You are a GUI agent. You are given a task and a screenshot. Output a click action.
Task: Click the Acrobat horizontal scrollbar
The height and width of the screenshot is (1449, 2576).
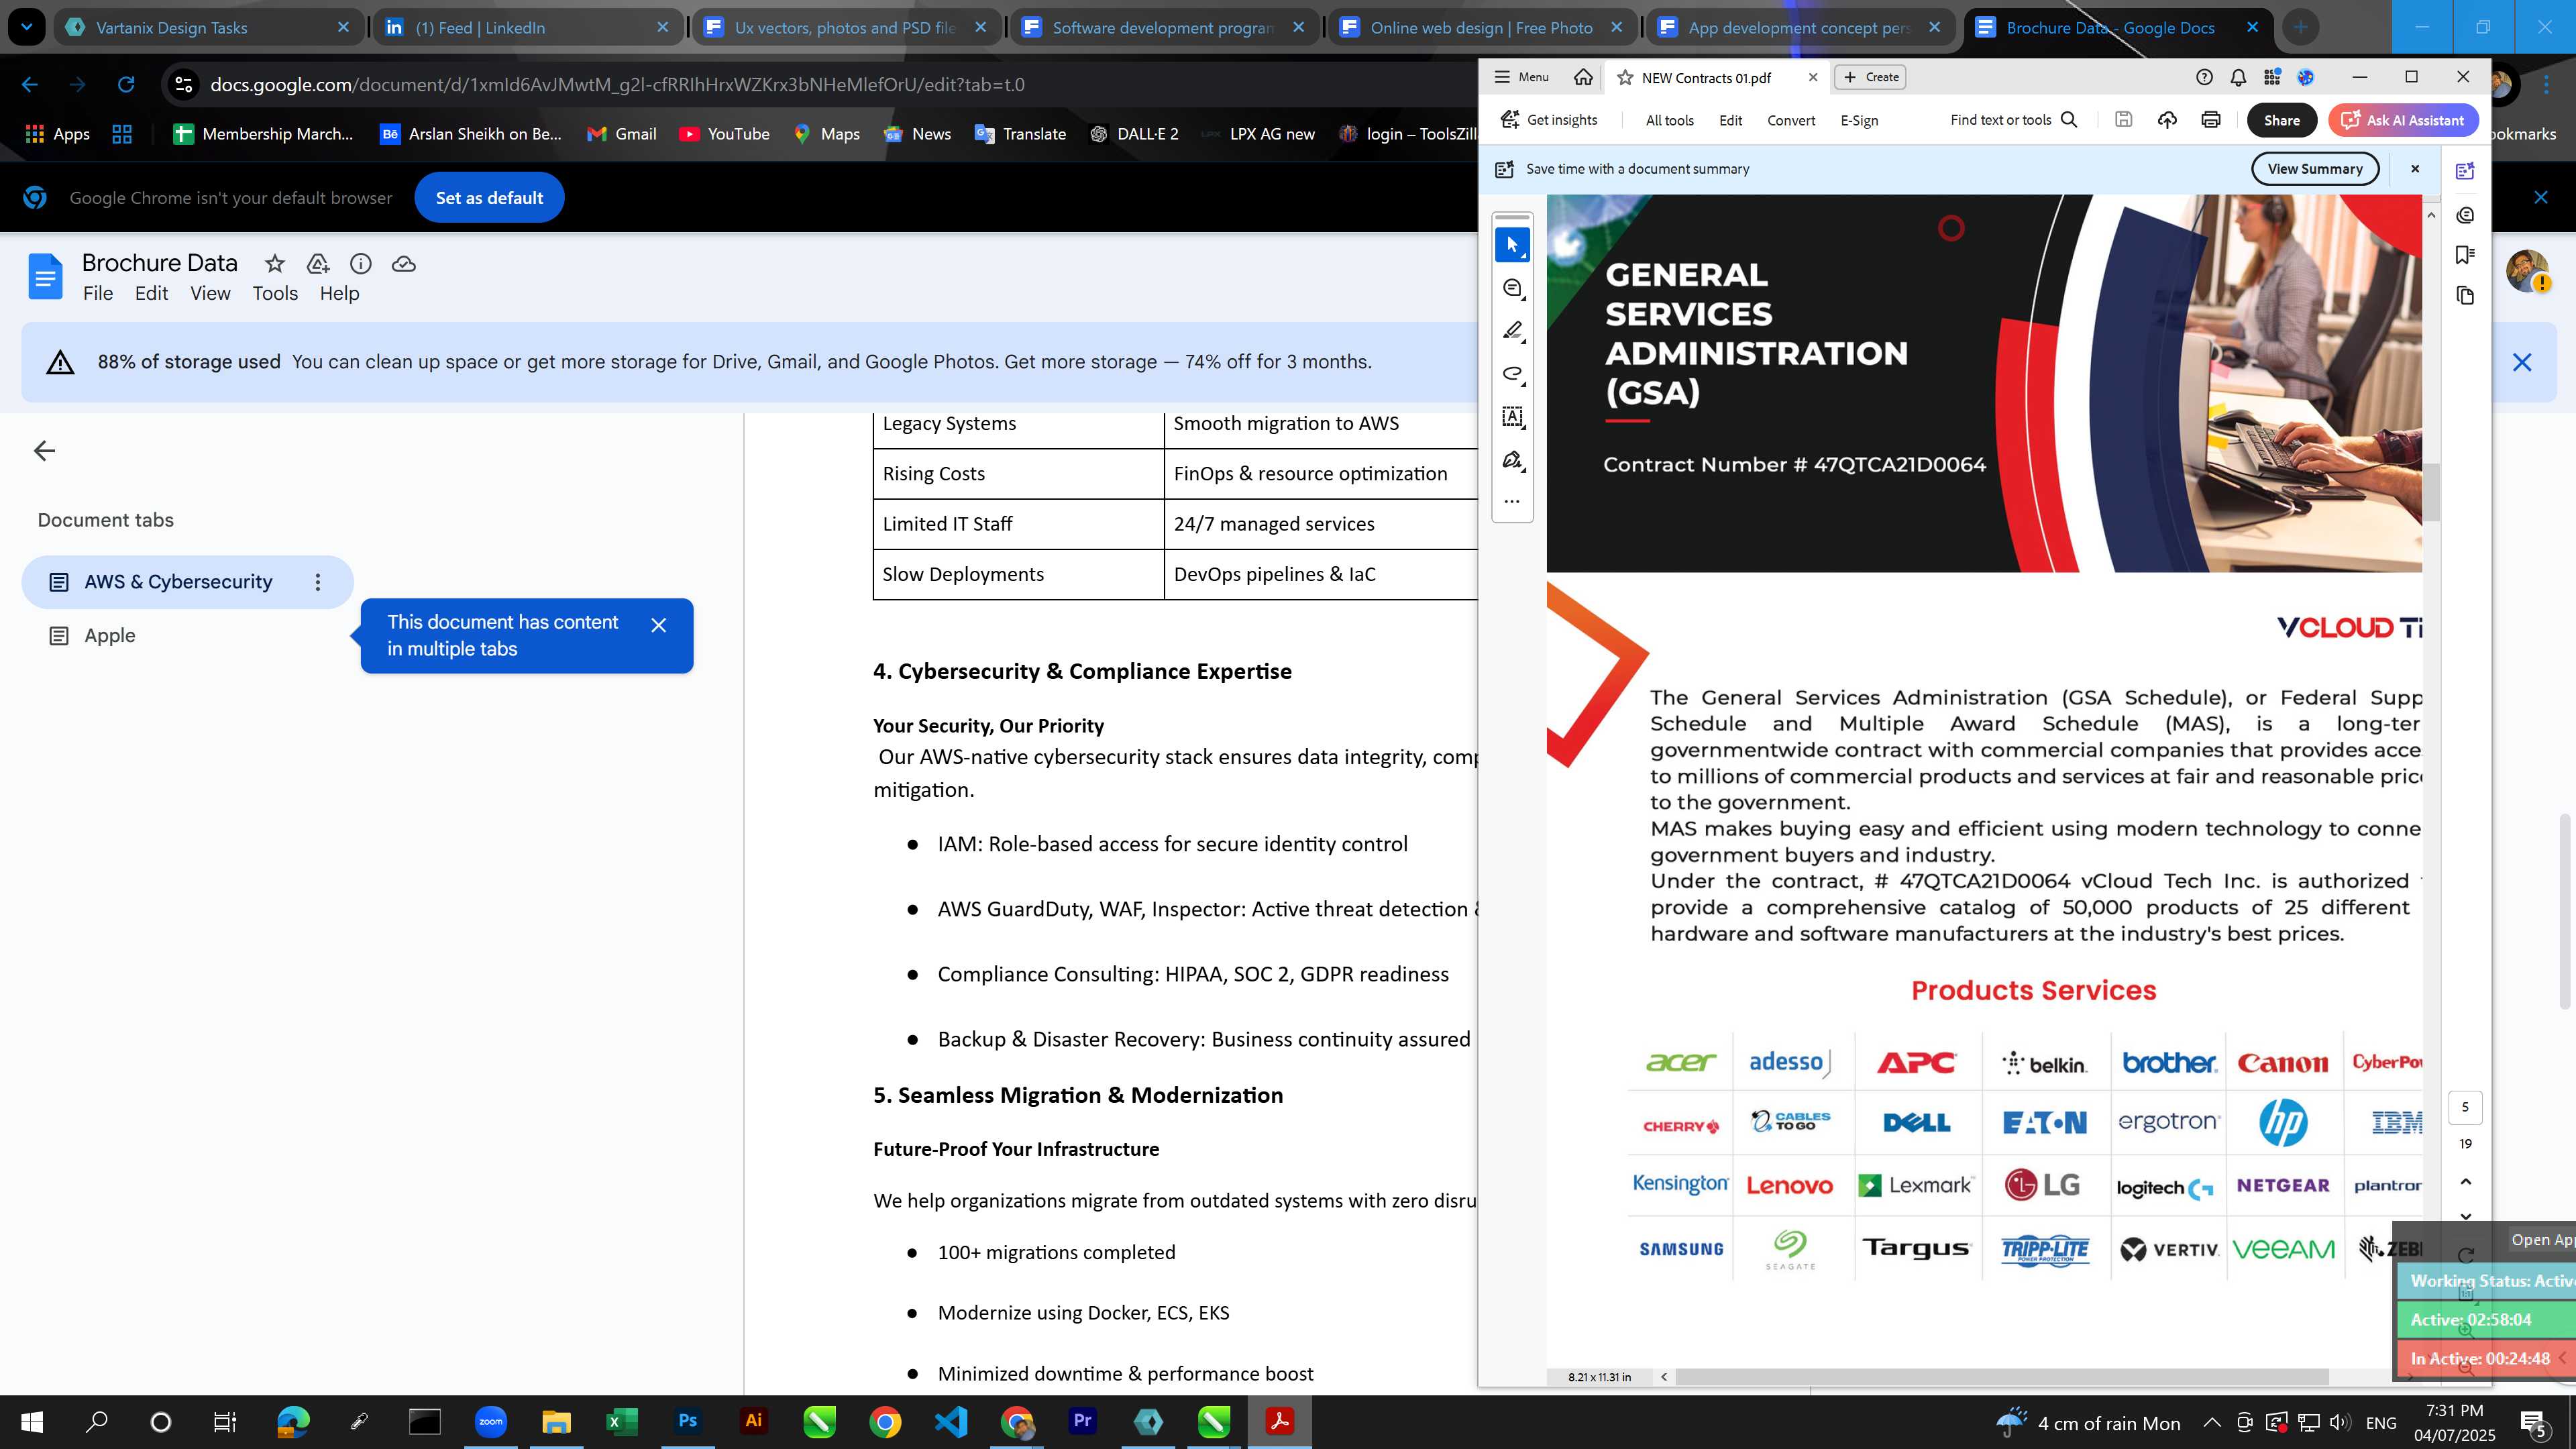2002,1377
